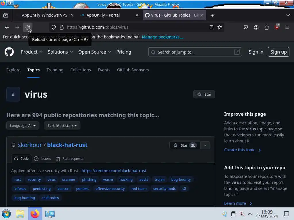Click the rust topic tag

pos(18,180)
